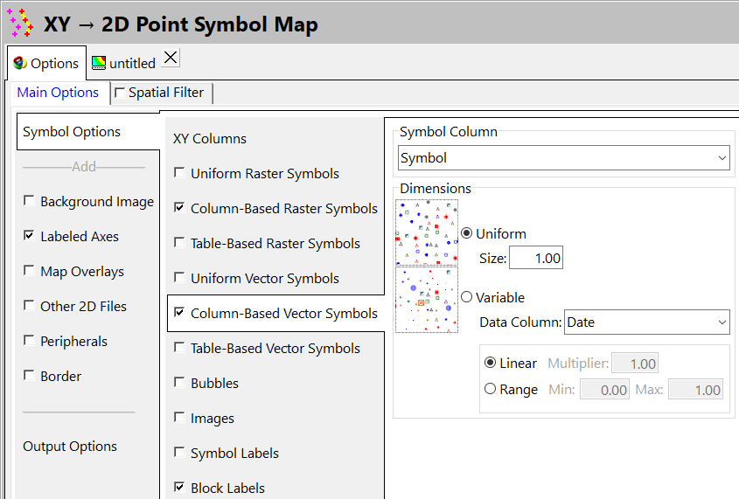
Task: Open the untitled tab
Action: point(132,63)
